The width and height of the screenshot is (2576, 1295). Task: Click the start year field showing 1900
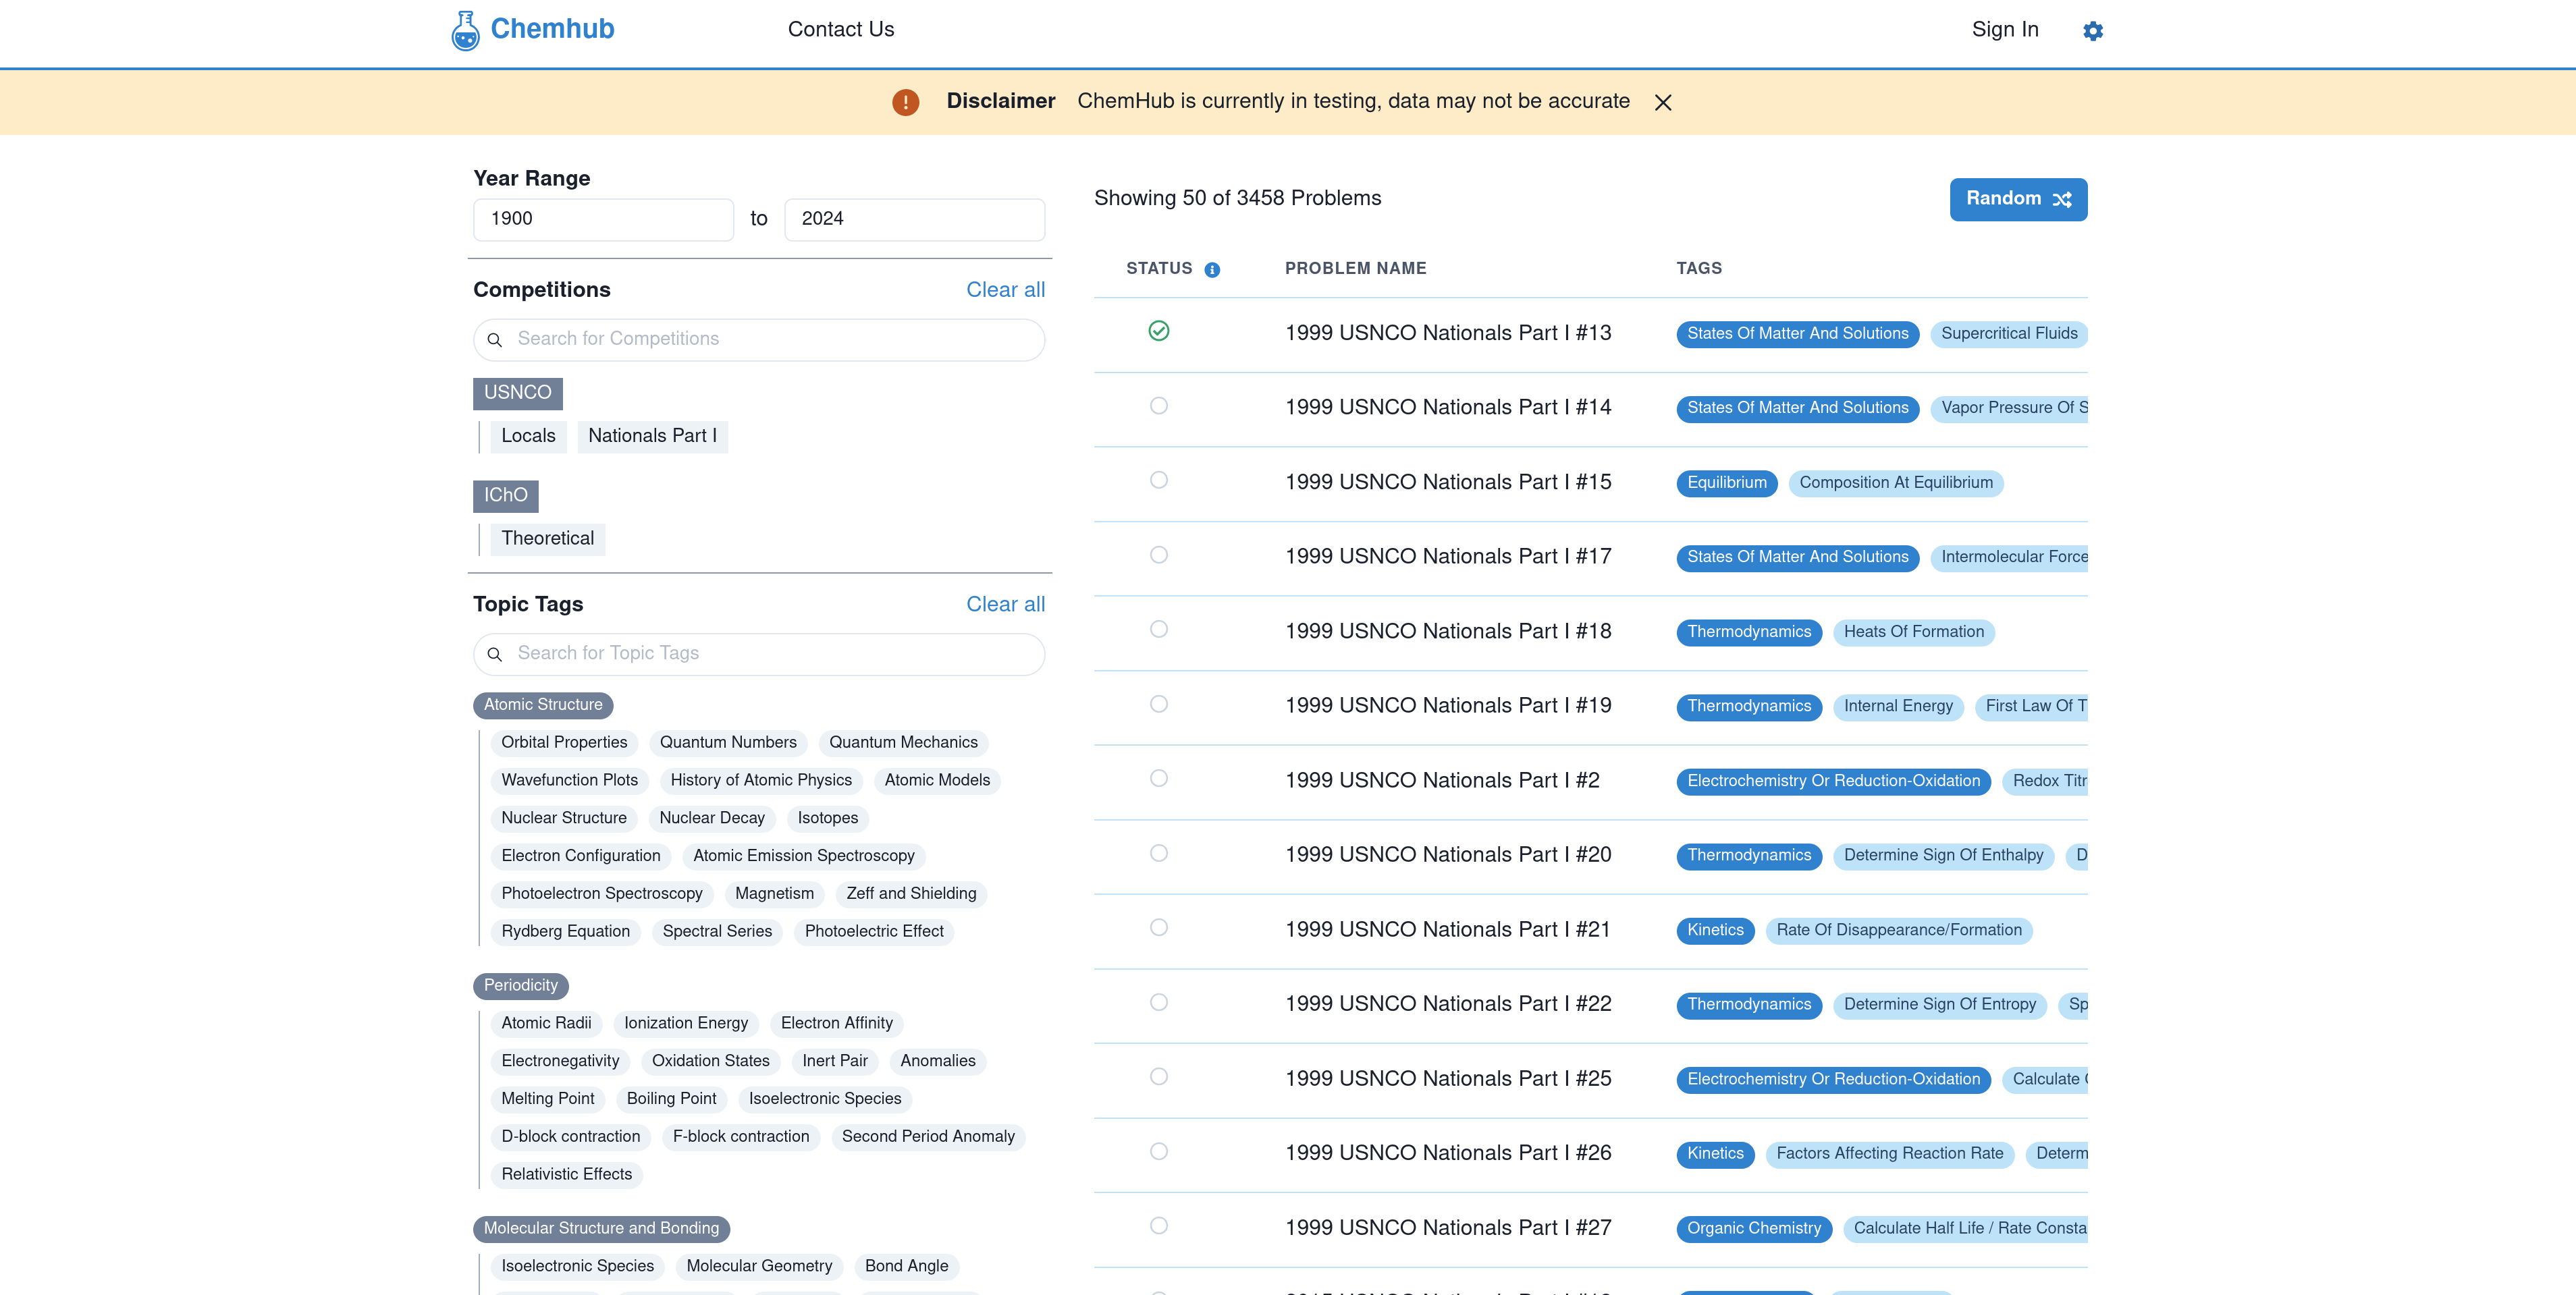pyautogui.click(x=603, y=219)
